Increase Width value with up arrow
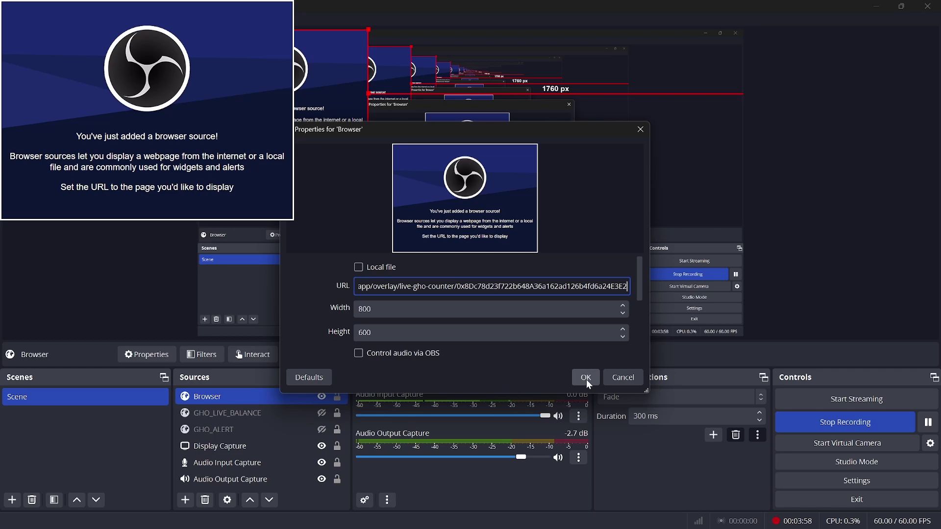This screenshot has height=529, width=941. click(x=622, y=305)
